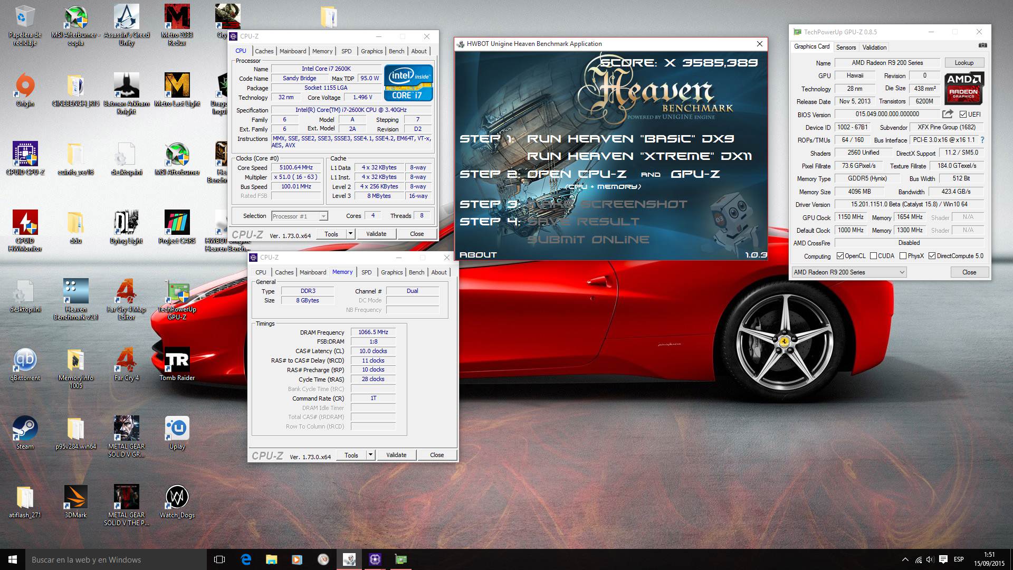The width and height of the screenshot is (1013, 570).
Task: Open Assassin's Creed Unity shortcut
Action: [x=127, y=25]
